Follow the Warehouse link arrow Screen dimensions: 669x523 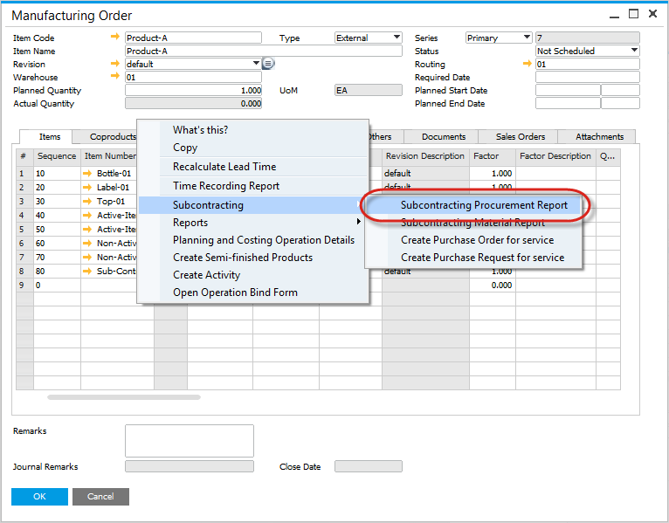pyautogui.click(x=114, y=76)
